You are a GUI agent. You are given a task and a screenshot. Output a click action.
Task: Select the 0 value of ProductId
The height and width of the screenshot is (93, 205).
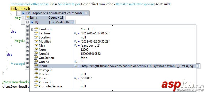point(82,82)
